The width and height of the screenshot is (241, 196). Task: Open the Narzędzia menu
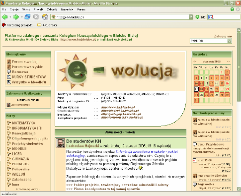click(x=67, y=9)
